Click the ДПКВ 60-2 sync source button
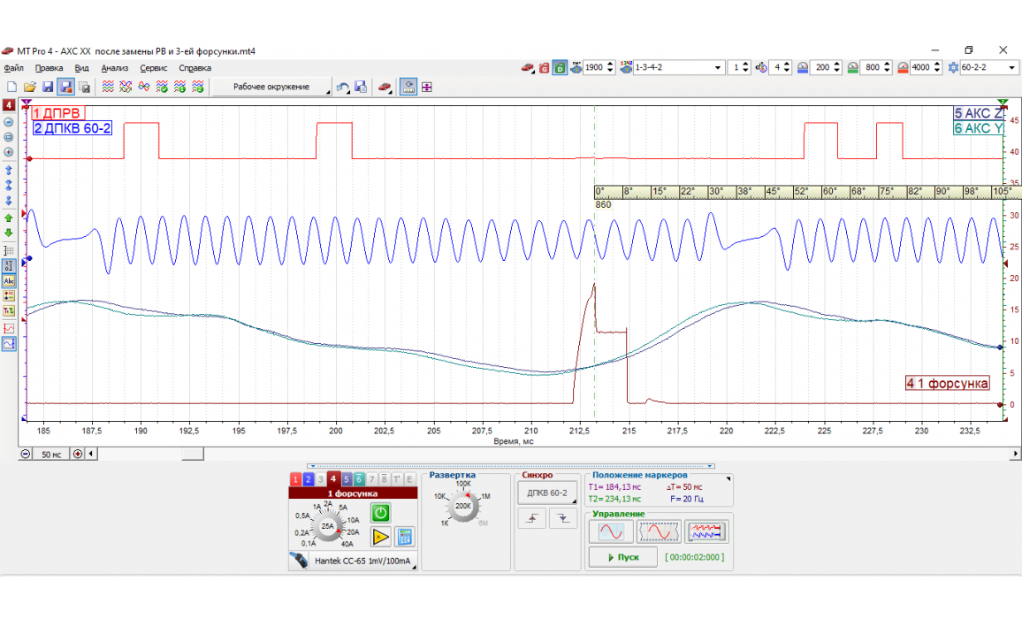 point(545,493)
